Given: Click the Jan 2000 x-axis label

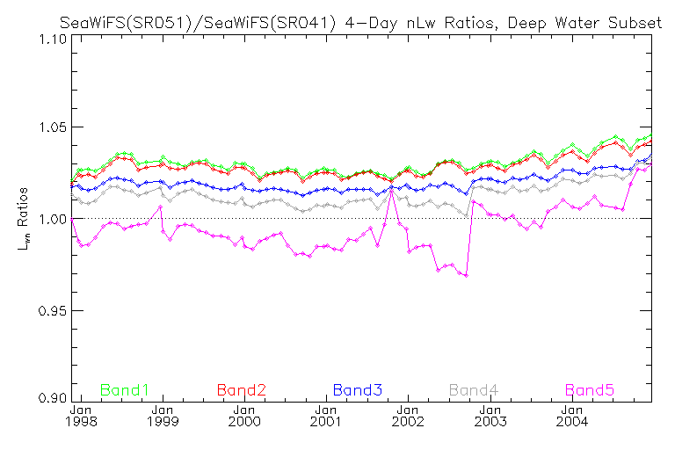Looking at the screenshot, I should coord(244,416).
